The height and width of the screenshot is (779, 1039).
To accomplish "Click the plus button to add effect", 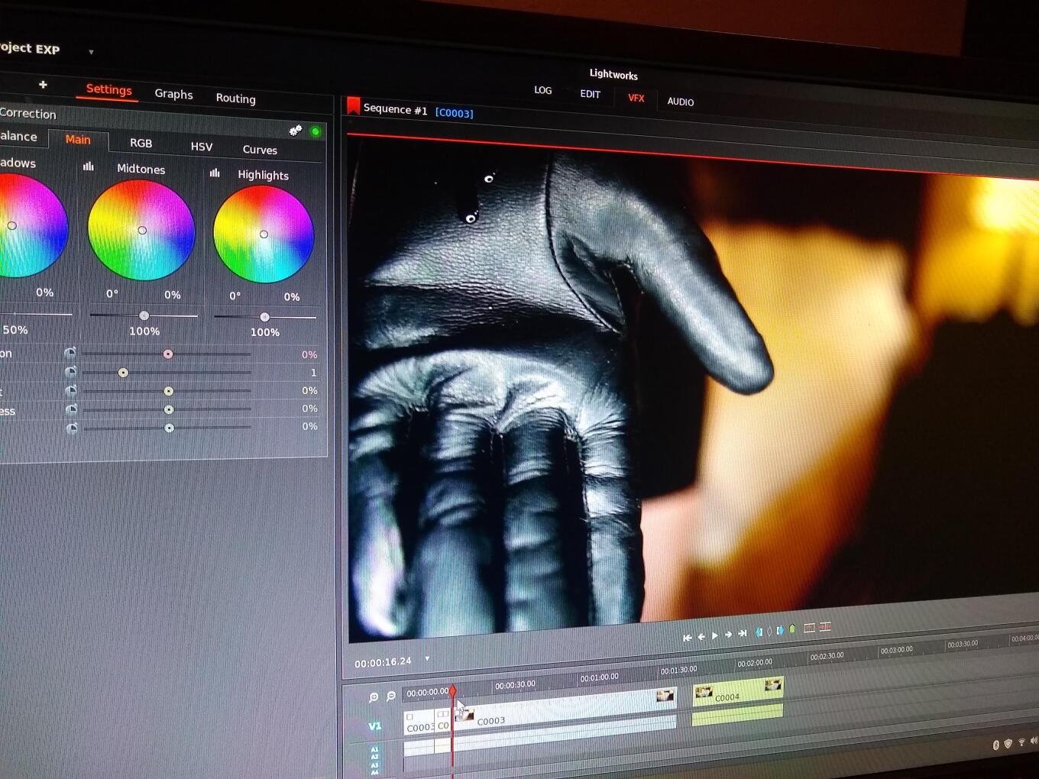I will tap(43, 84).
